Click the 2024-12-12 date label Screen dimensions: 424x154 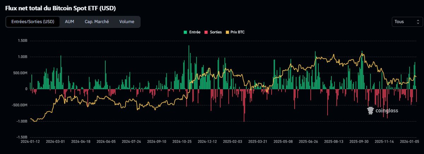pyautogui.click(x=207, y=142)
